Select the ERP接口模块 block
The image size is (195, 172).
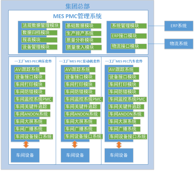(124, 36)
